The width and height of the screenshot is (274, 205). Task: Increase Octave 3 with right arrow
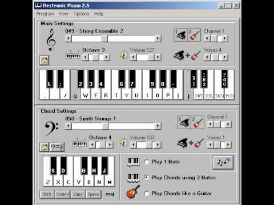click(x=107, y=57)
